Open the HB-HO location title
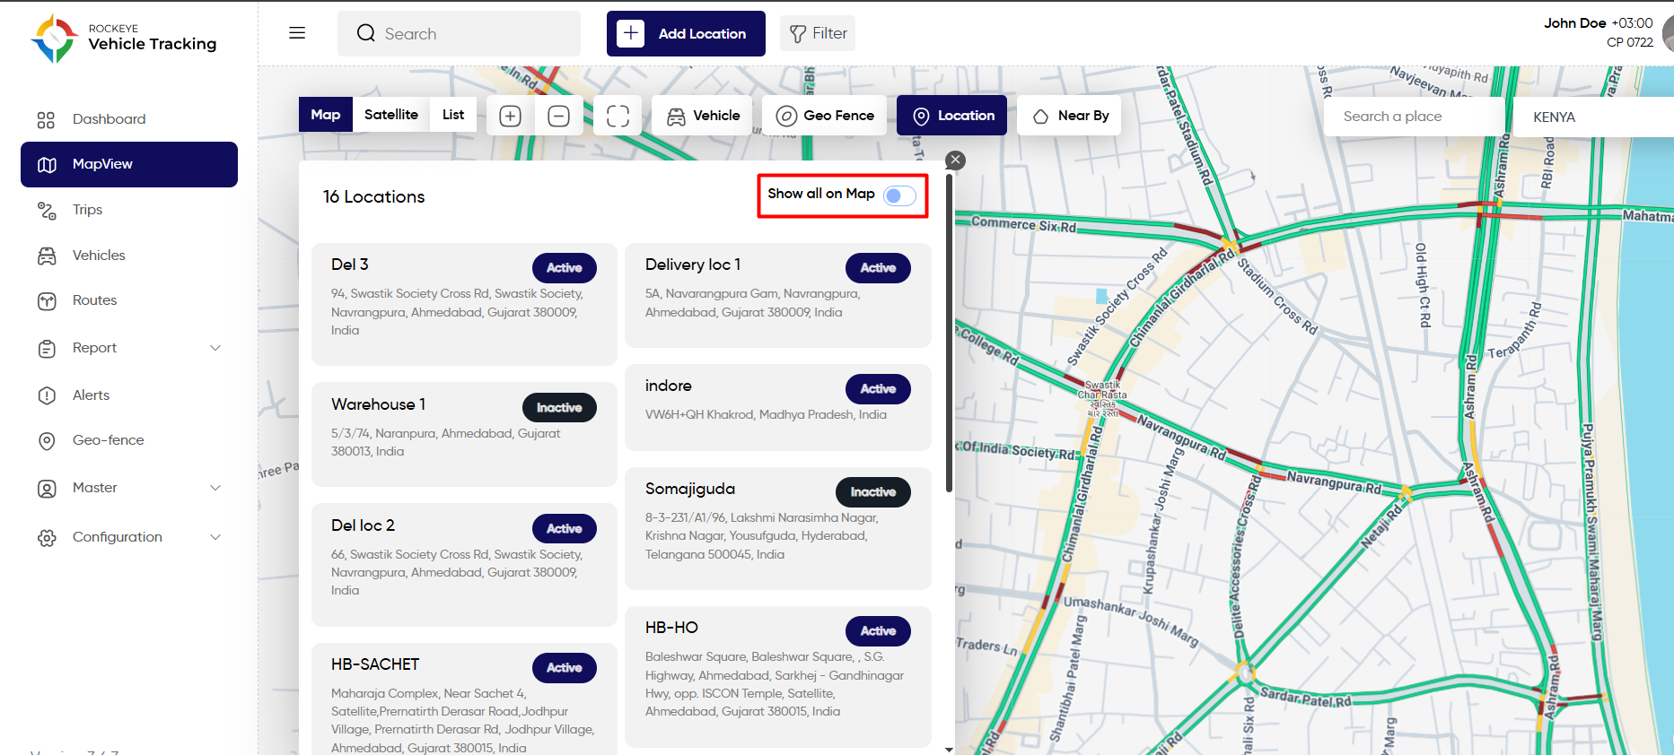Screen dimensions: 1674x755 point(671,628)
